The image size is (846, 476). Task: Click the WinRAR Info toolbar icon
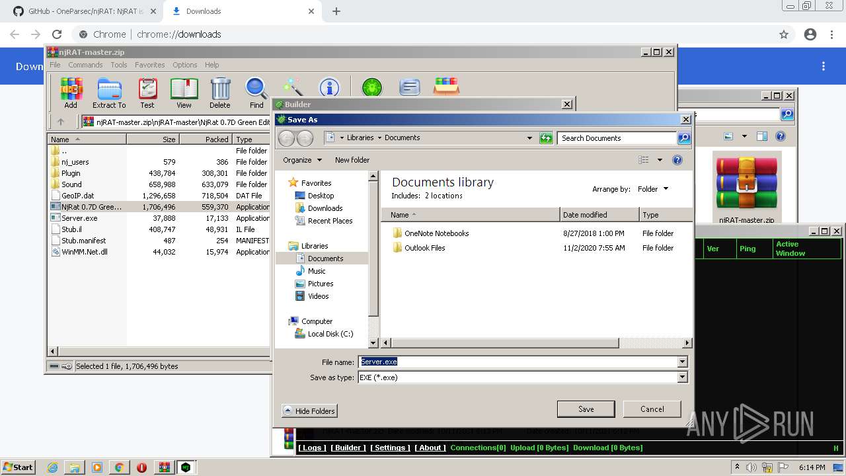329,87
